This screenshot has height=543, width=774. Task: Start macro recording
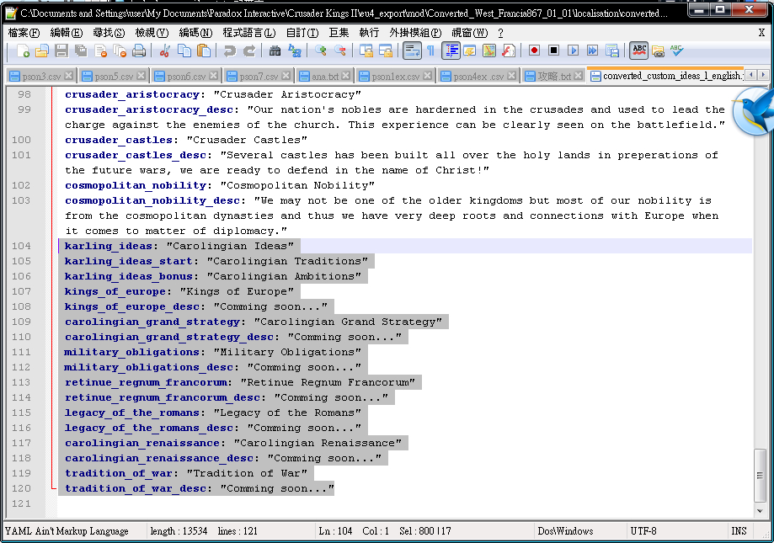coord(534,51)
